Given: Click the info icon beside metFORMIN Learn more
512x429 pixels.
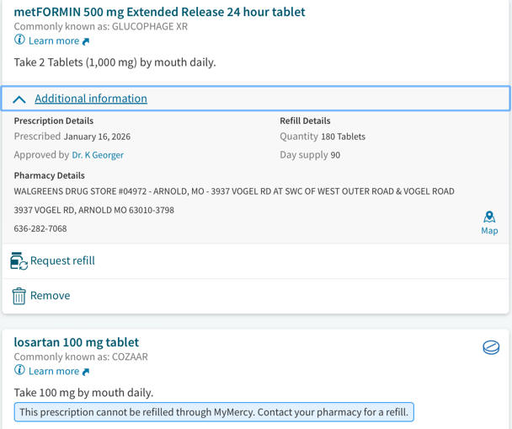Looking at the screenshot, I should [19, 40].
